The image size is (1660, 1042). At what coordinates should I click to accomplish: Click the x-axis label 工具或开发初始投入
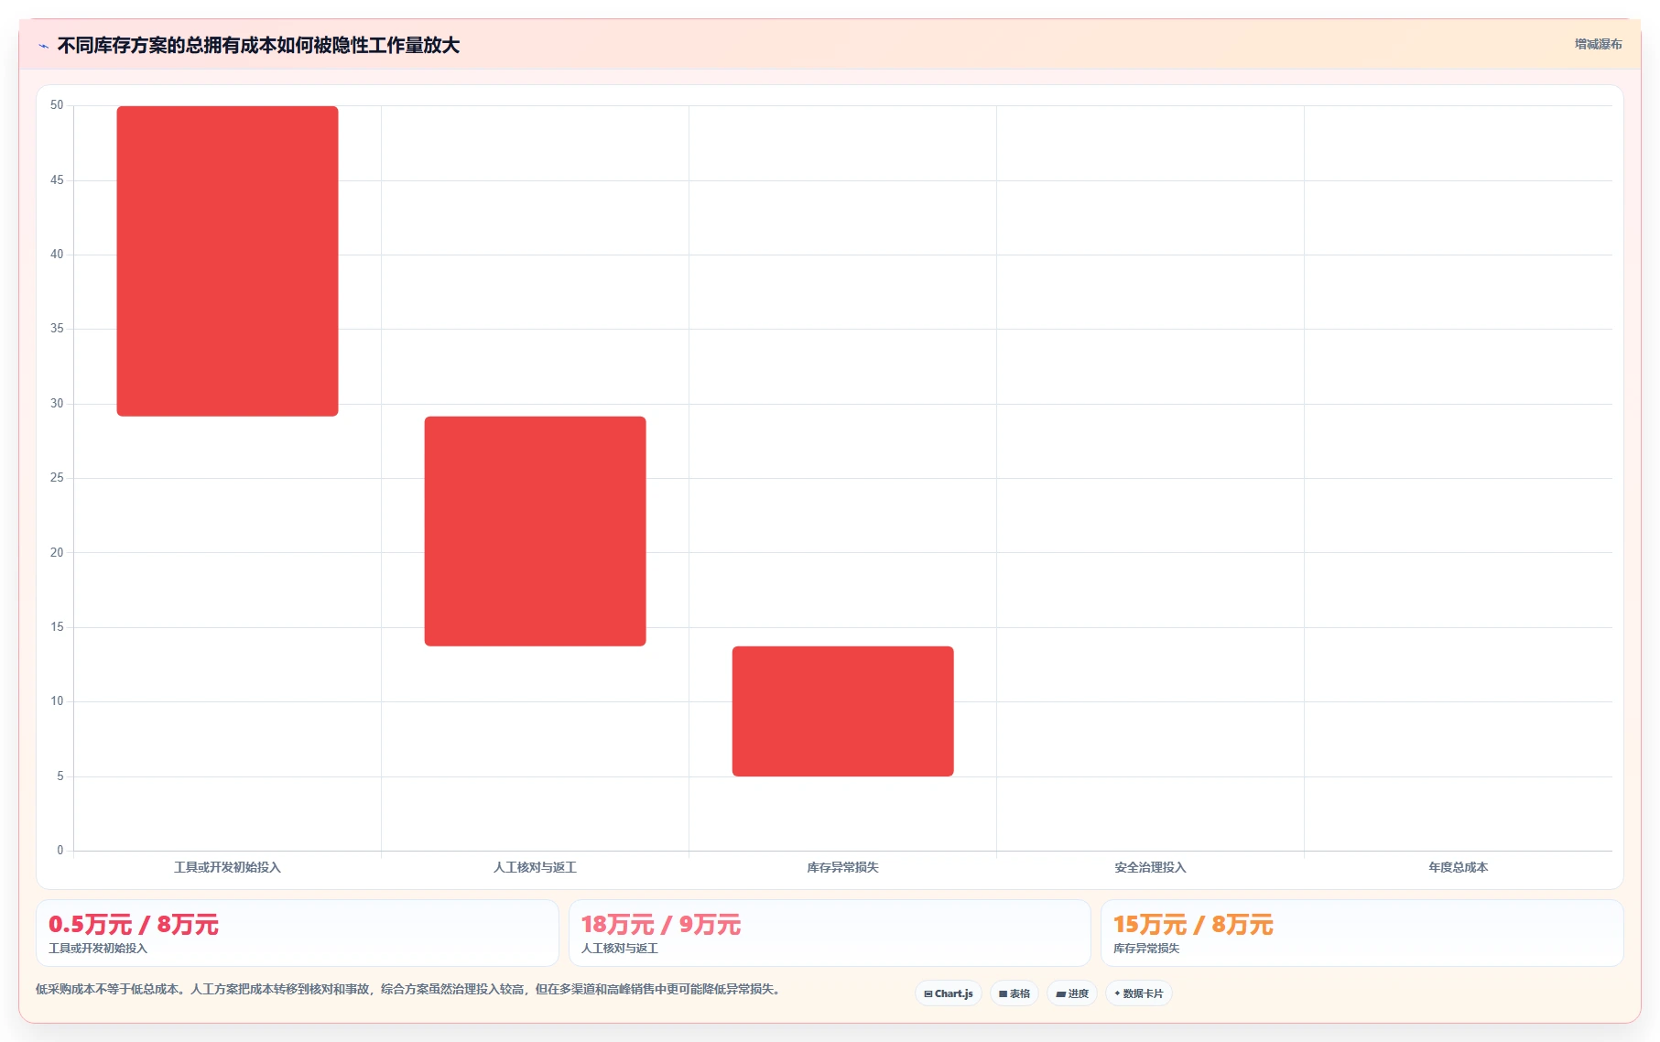[x=227, y=867]
